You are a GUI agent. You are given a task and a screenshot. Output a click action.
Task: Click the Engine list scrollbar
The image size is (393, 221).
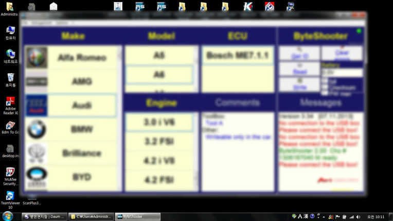tap(196, 152)
